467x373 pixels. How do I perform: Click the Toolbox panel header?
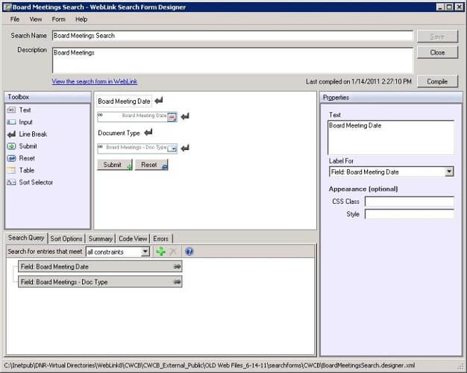click(x=48, y=97)
